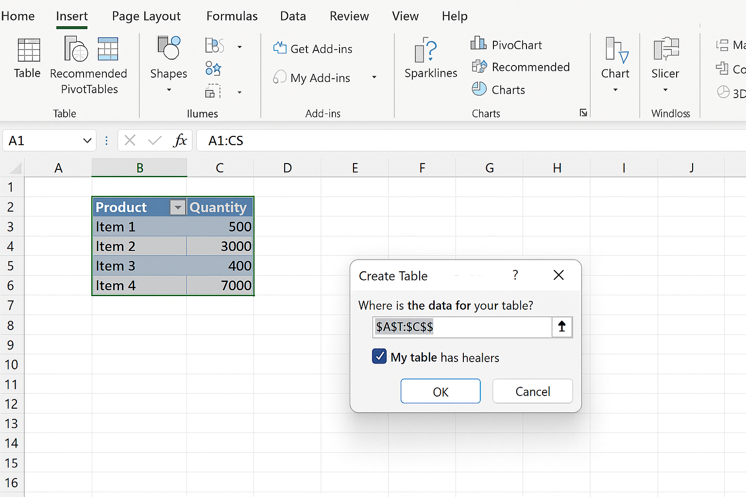Click the table data range input field
Screen dimensions: 746x497
pos(462,327)
